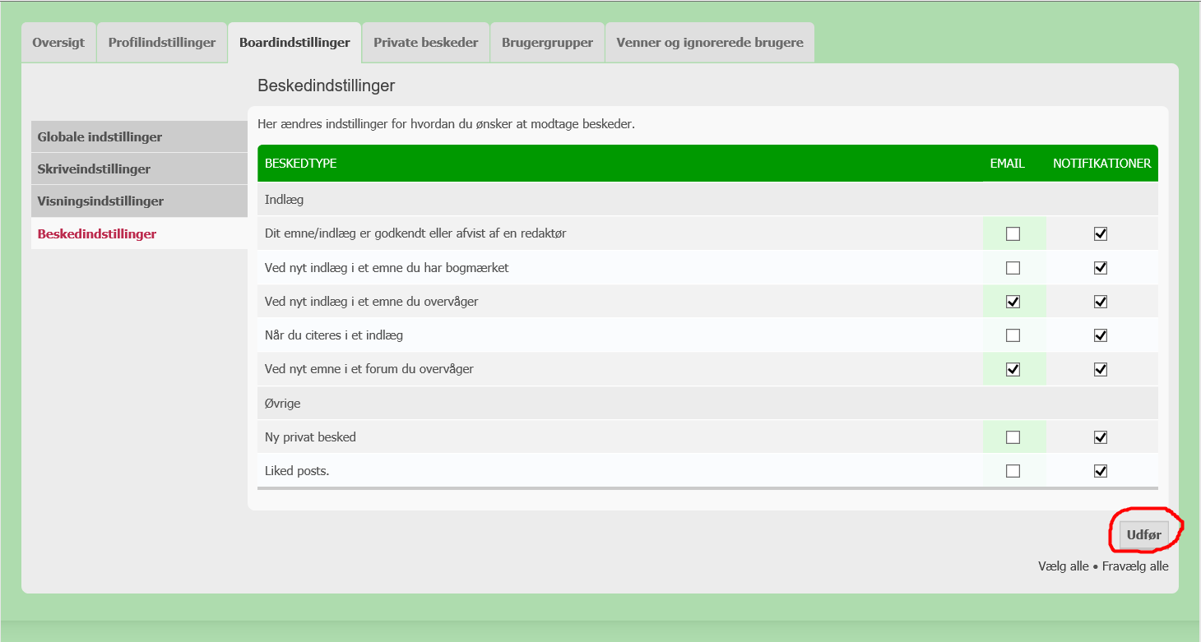Enable email for 'Når du citeres i et indlæg'
The image size is (1201, 642).
click(x=1013, y=335)
